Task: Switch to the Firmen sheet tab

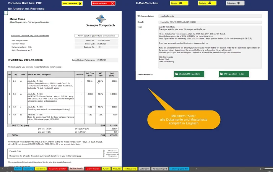Action: 18,168
